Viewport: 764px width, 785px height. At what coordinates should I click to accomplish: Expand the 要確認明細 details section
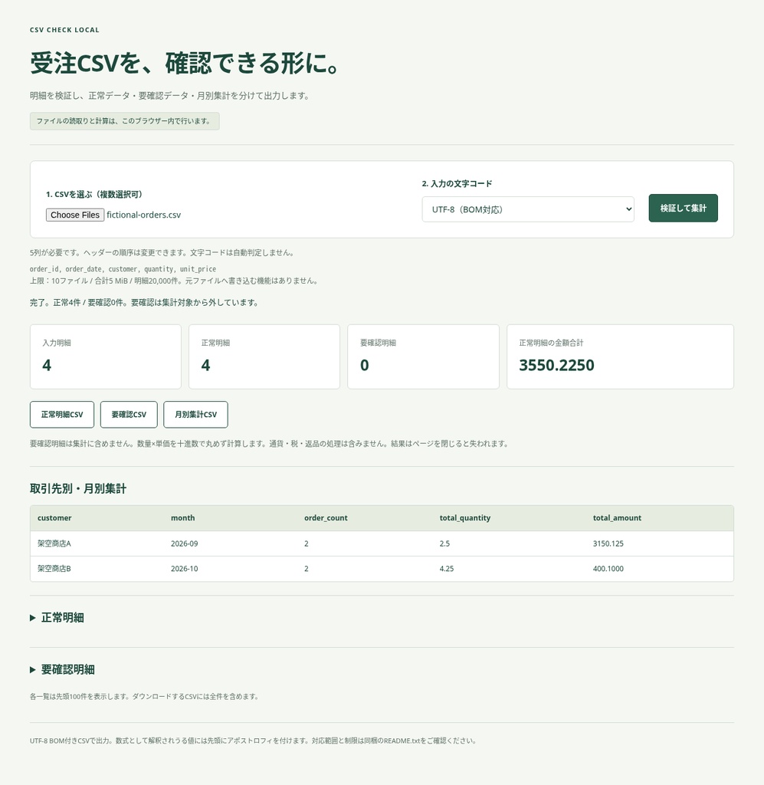click(63, 669)
